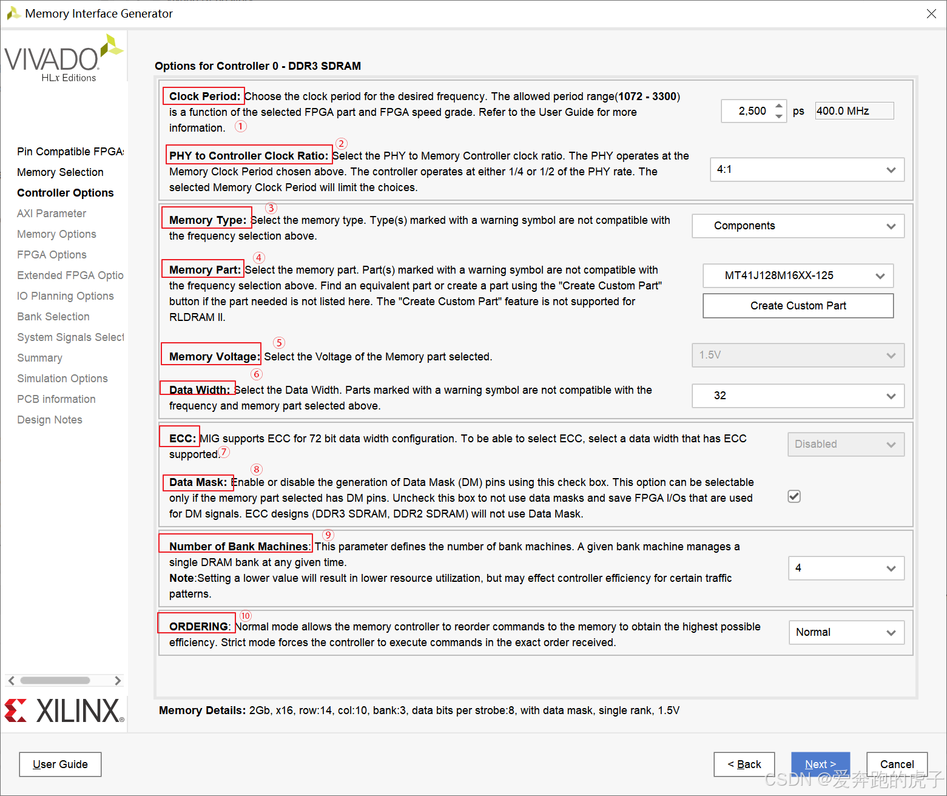Click the Vivado title bar app icon
Screen dimensions: 947x796
click(13, 13)
